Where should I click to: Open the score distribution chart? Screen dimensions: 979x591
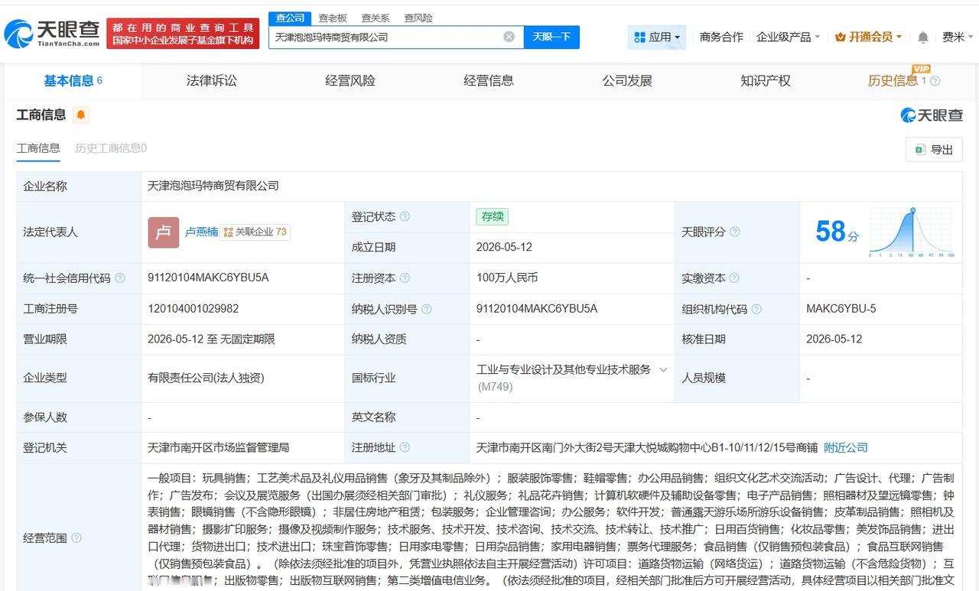tap(911, 232)
